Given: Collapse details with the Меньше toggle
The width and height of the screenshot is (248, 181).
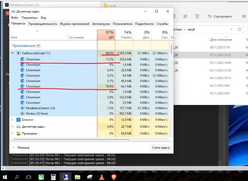Looking at the screenshot, I should click(x=21, y=148).
